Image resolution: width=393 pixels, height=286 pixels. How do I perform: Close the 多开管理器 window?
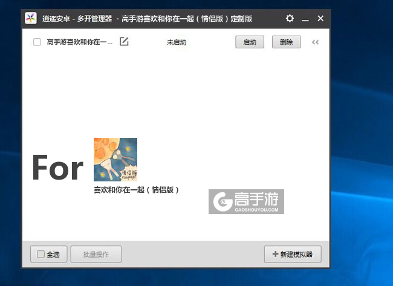pyautogui.click(x=320, y=18)
